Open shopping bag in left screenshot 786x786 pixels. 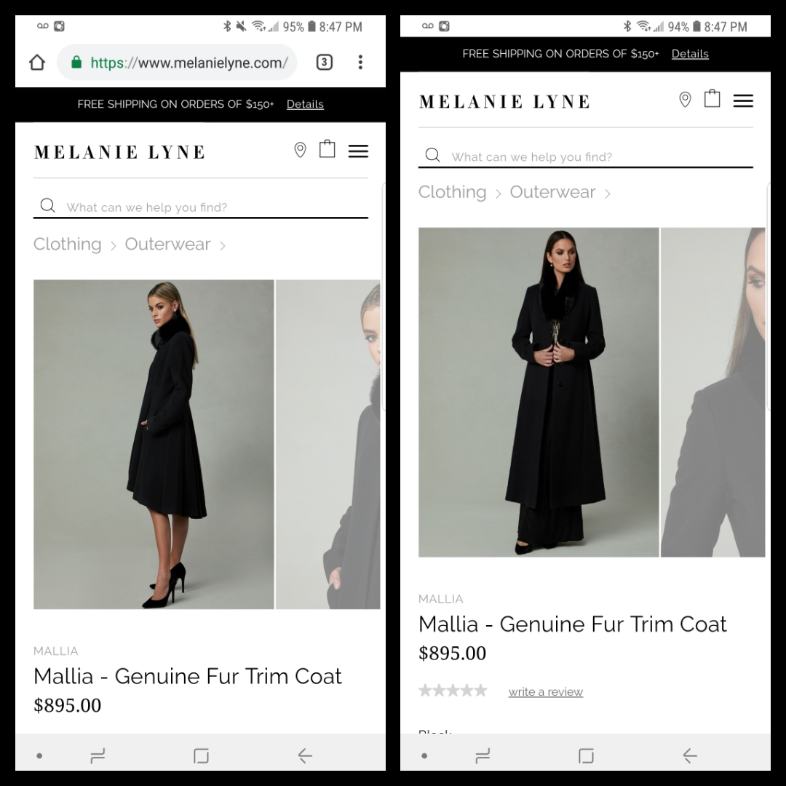(x=327, y=149)
